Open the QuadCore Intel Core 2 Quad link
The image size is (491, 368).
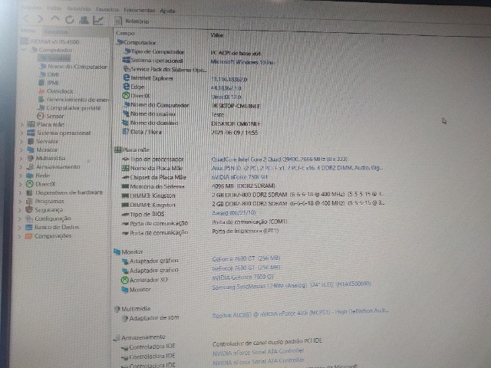[x=279, y=159]
